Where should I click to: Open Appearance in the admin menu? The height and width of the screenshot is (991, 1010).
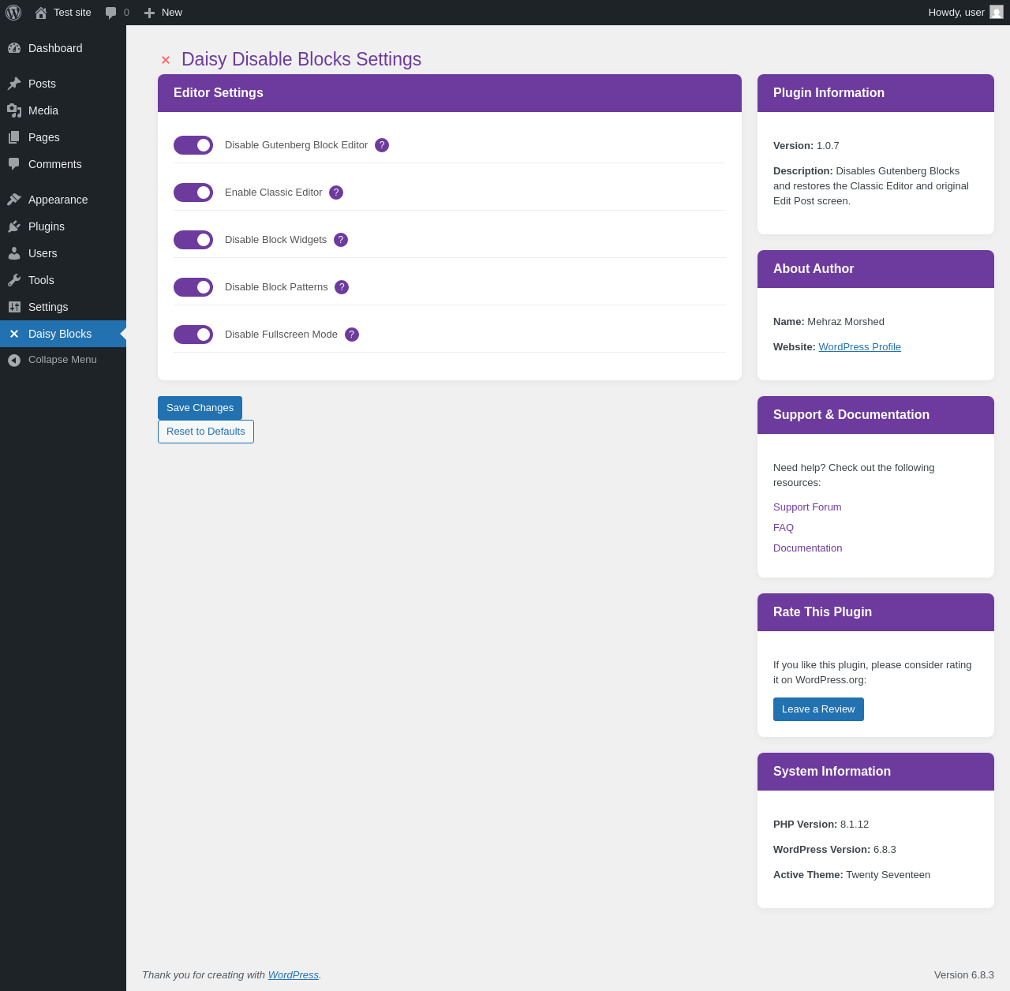[63, 200]
